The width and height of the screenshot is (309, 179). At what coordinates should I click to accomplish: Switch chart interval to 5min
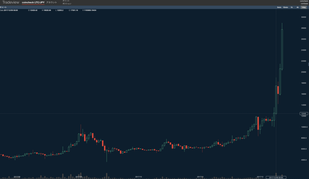click(x=279, y=7)
